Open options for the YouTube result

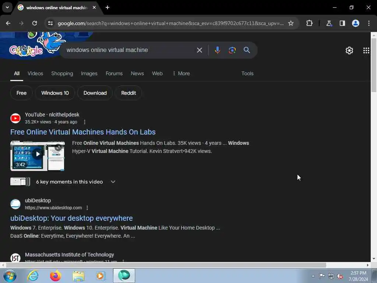84,122
